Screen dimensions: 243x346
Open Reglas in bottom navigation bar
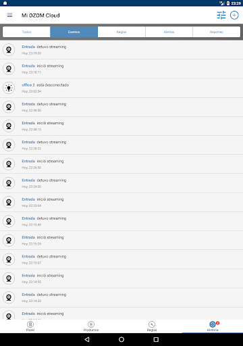tap(152, 326)
